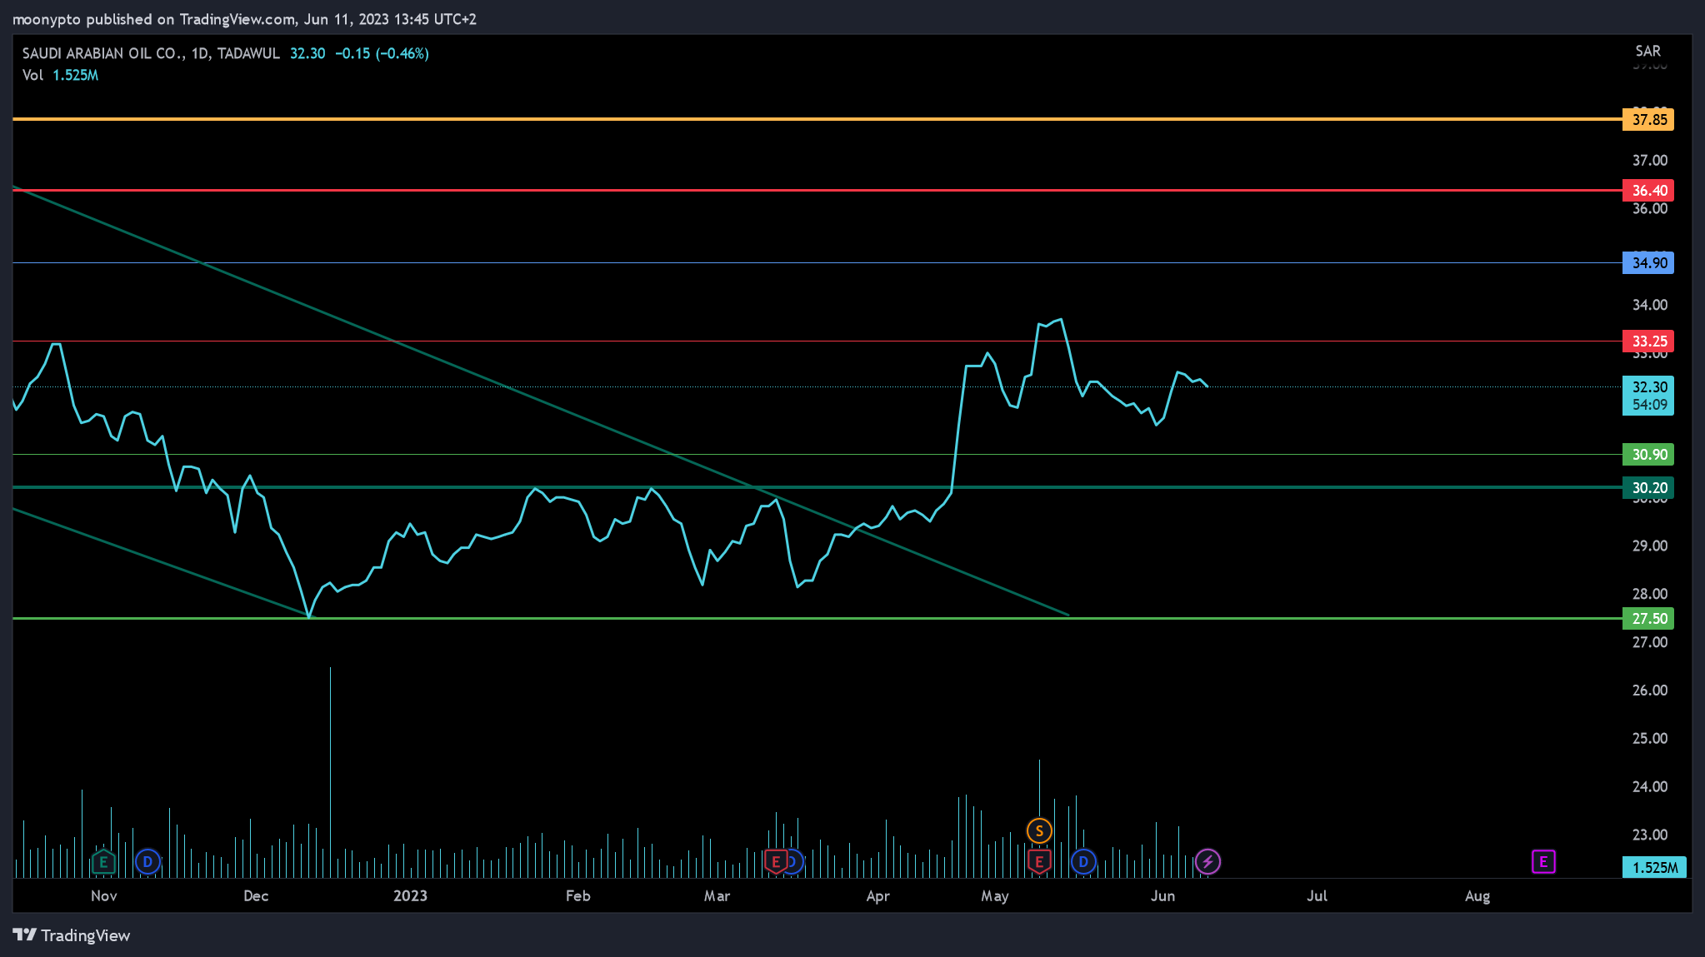The width and height of the screenshot is (1705, 957).
Task: Click the 25.00 price axis value
Action: point(1649,739)
